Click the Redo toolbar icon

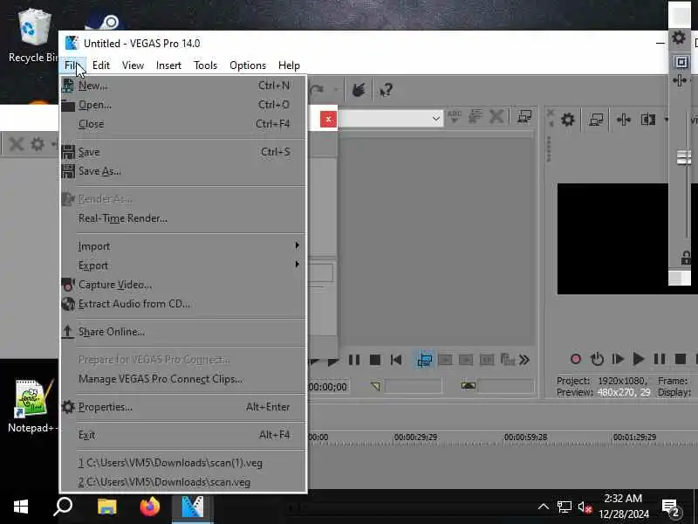(317, 90)
